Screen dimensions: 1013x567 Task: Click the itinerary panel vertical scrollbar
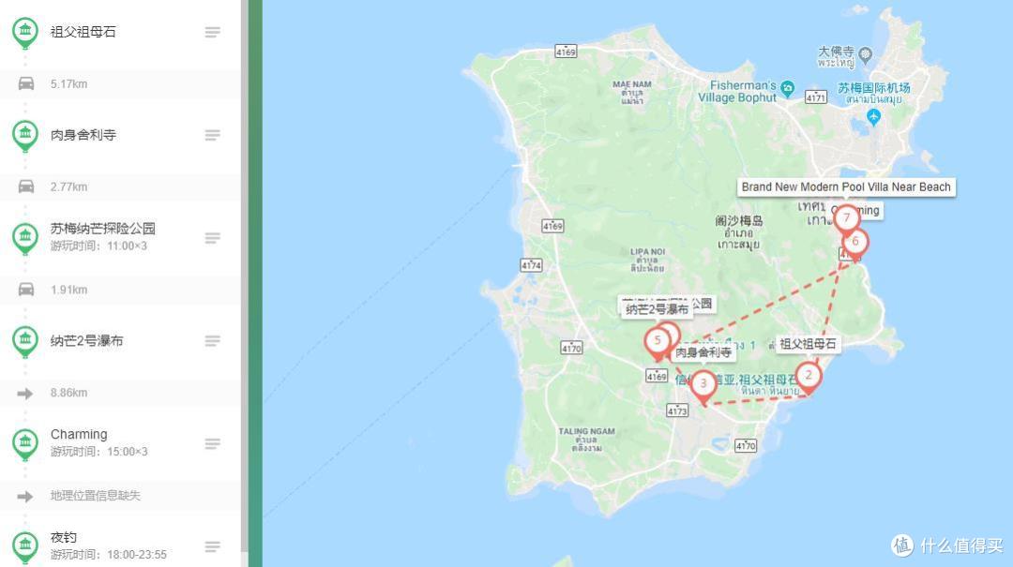(244, 276)
